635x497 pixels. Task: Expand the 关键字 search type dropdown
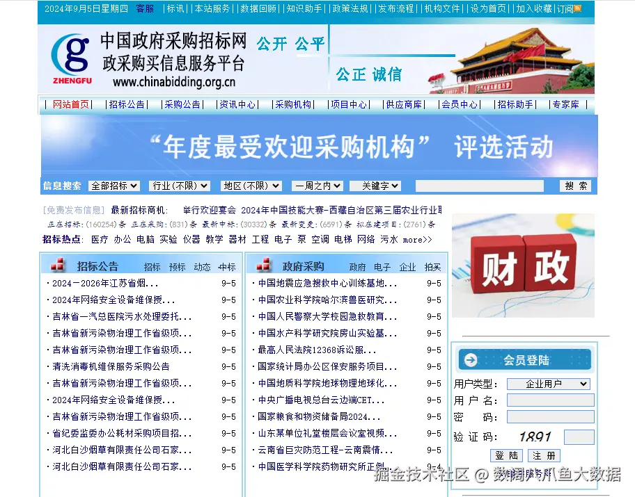pos(375,186)
